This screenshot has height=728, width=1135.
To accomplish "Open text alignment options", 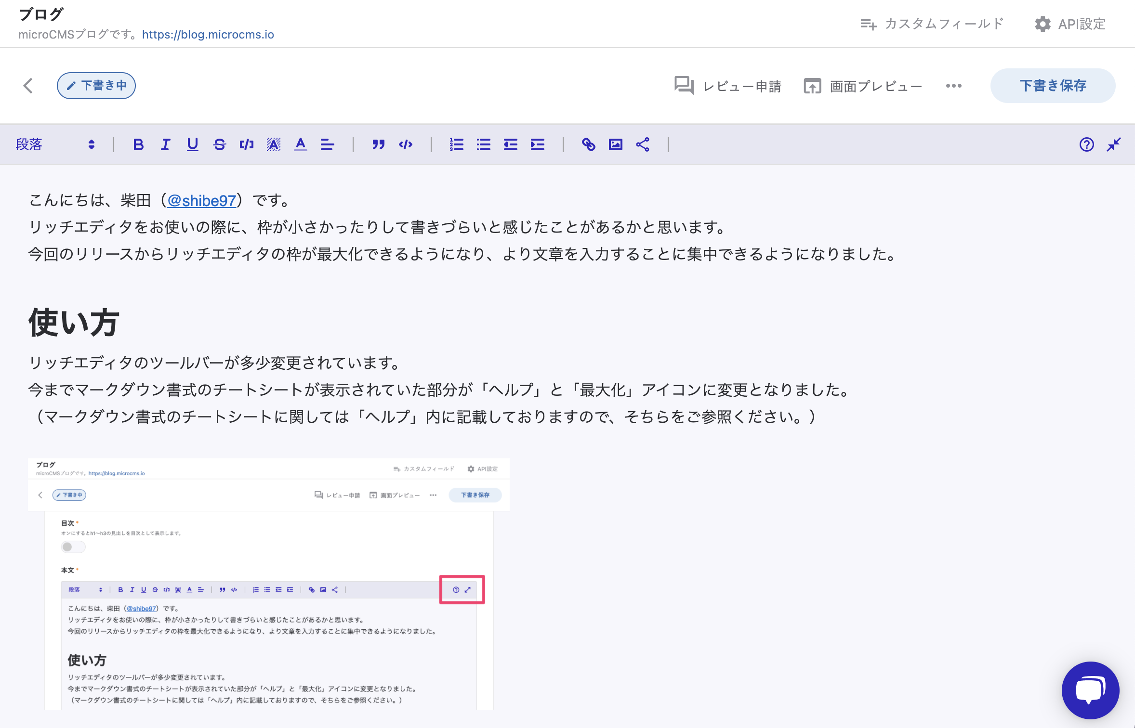I will click(x=327, y=144).
